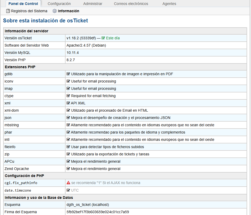Image resolution: width=251 pixels, height=215 pixels.
Task: Click the checkmark in the imap row
Action: coord(68,88)
